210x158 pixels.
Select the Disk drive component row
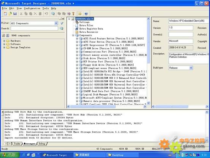pos(104,58)
